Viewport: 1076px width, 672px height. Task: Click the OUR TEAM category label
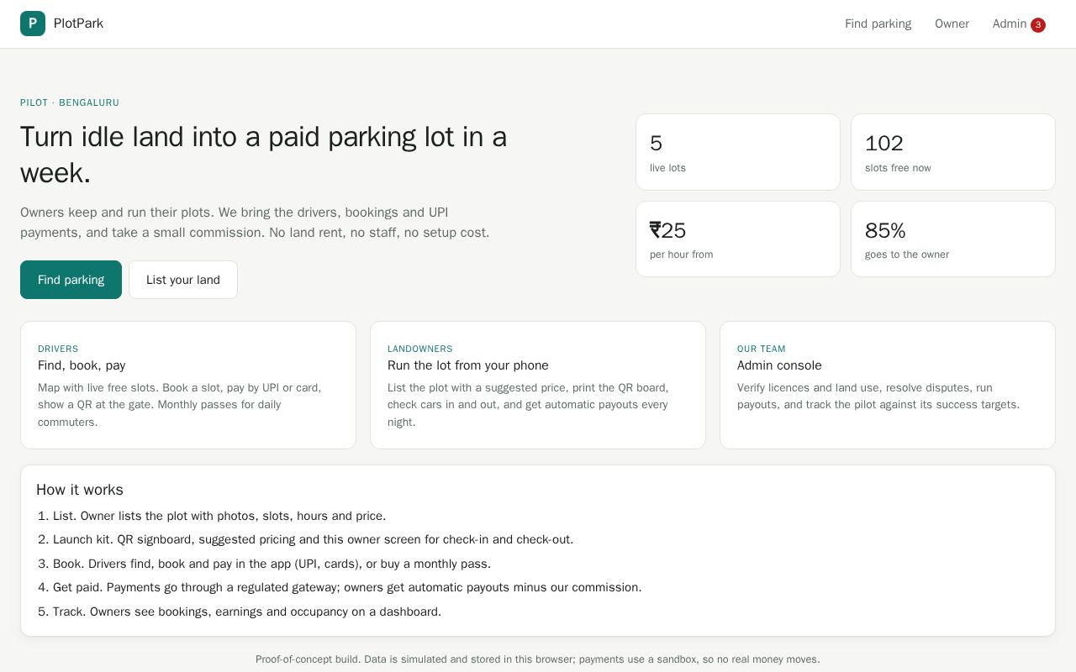[x=762, y=349]
